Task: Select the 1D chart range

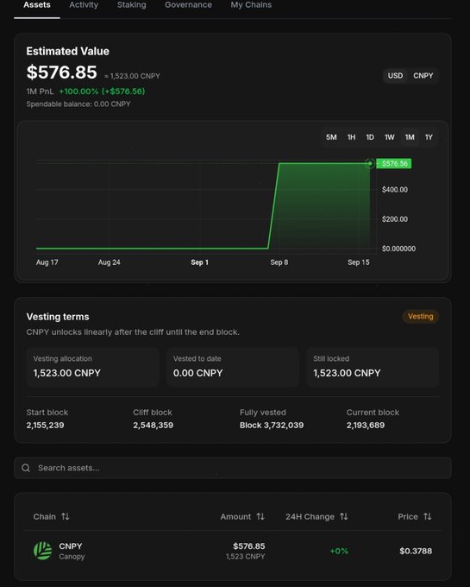Action: point(370,137)
